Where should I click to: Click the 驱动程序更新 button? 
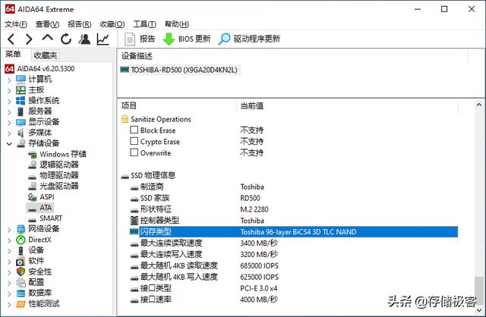point(249,39)
